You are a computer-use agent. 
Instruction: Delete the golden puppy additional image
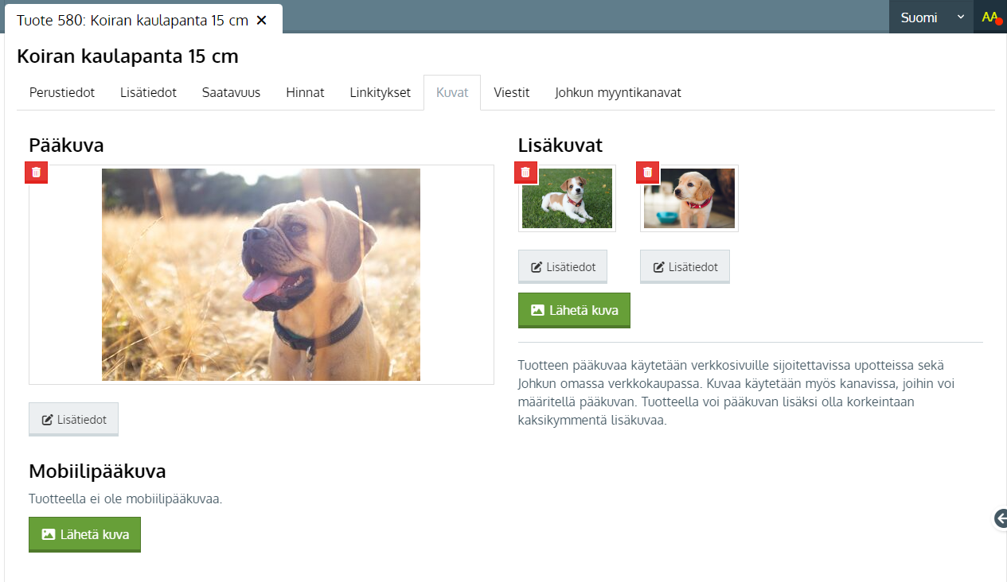pyautogui.click(x=648, y=173)
